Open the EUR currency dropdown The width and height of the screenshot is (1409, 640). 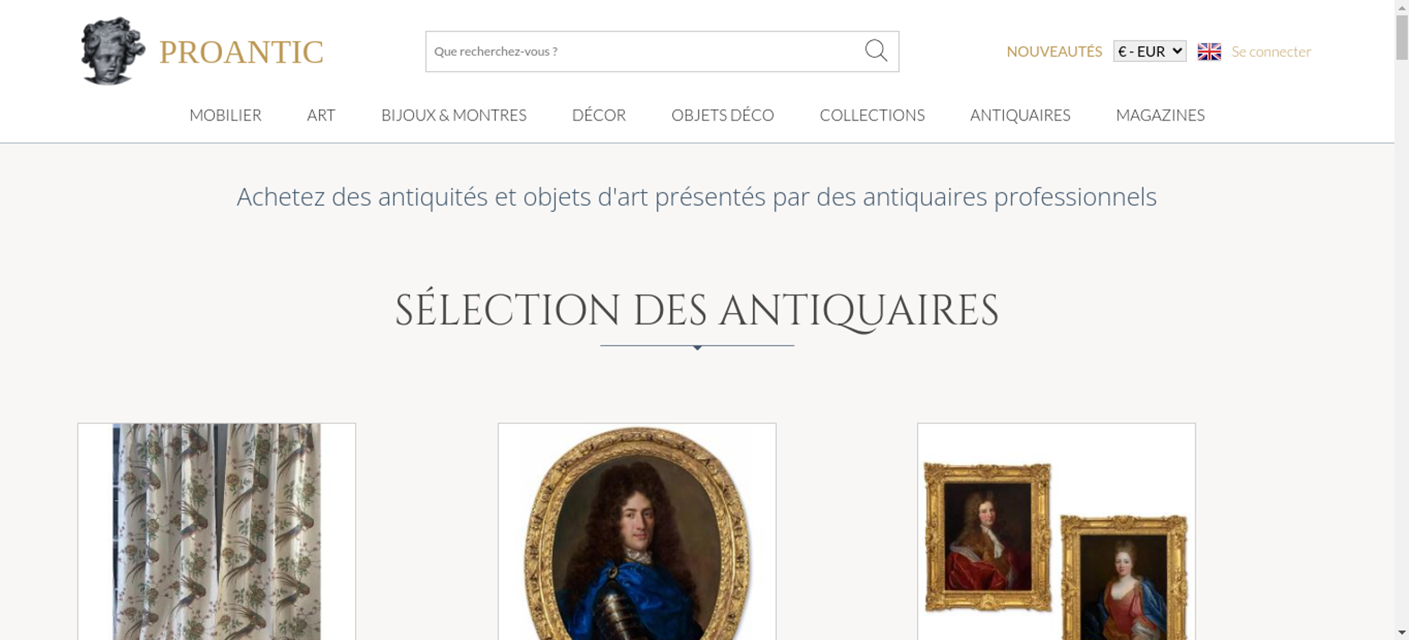click(x=1150, y=51)
